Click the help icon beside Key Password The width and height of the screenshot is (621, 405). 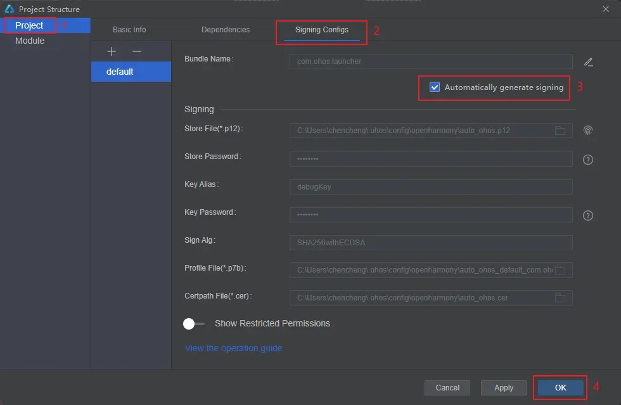[588, 215]
